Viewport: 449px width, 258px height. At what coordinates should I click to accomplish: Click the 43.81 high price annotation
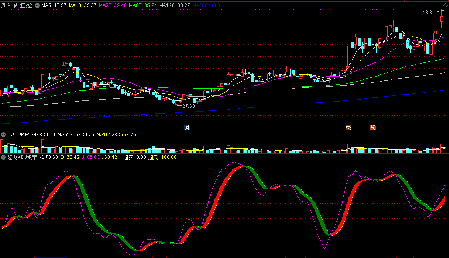click(428, 12)
